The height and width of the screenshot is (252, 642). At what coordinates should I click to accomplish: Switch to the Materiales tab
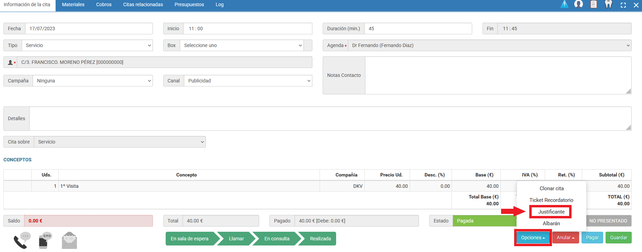pos(73,5)
